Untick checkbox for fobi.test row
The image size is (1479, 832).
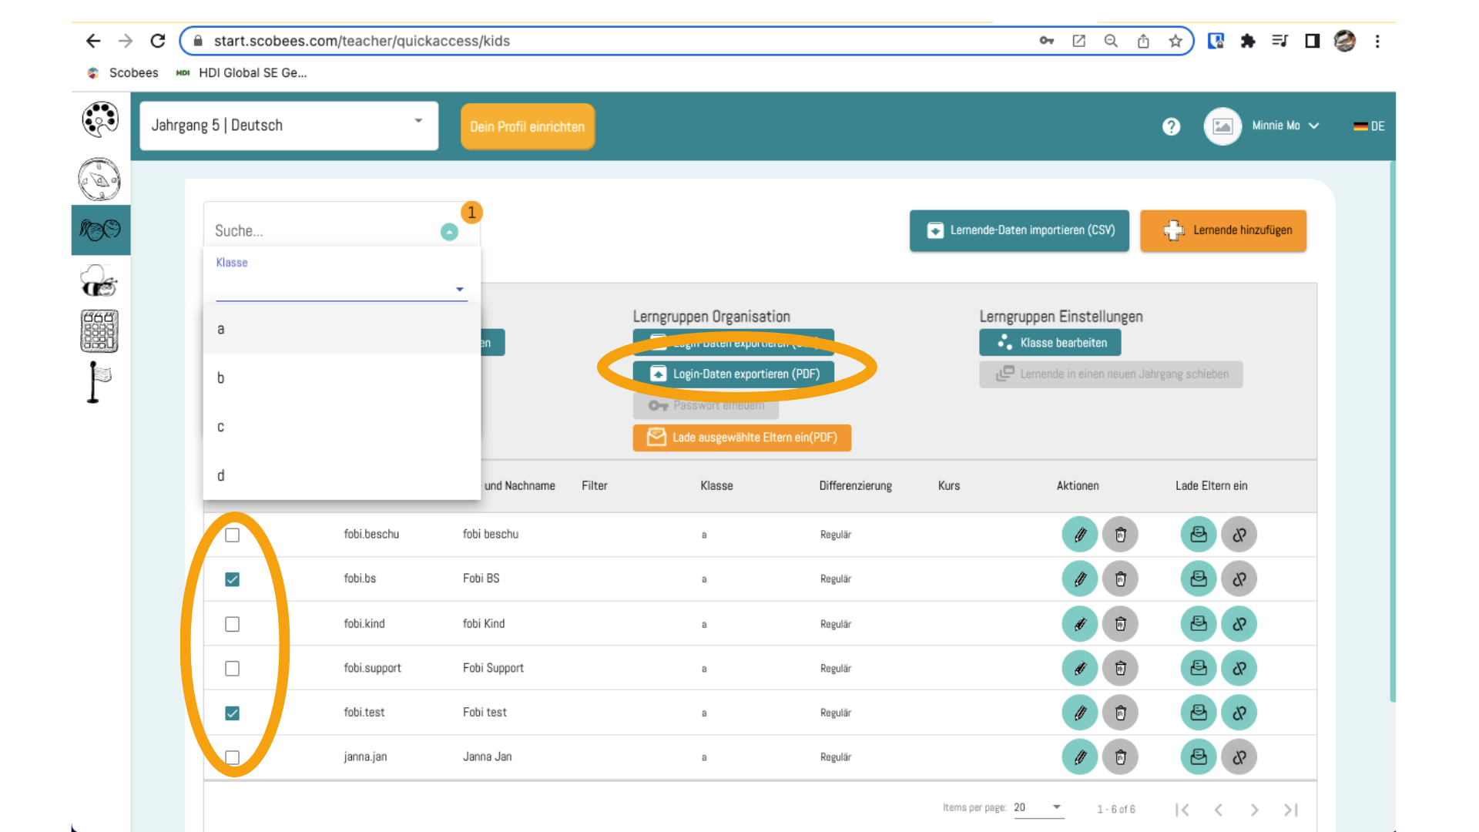coord(232,713)
